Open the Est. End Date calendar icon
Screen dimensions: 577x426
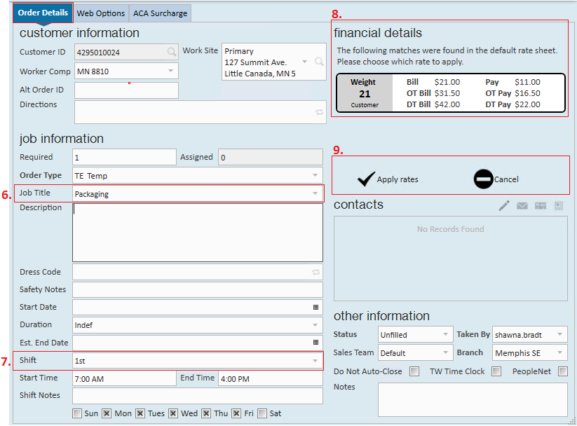315,342
